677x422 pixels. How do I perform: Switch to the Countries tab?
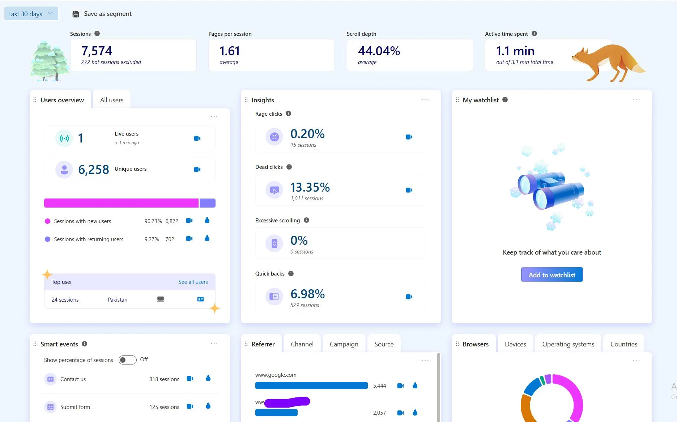coord(624,344)
